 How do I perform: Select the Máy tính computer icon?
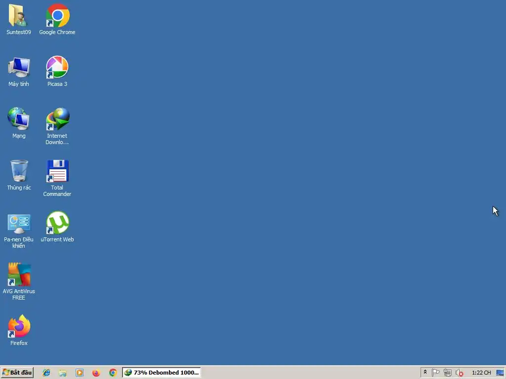click(x=19, y=72)
